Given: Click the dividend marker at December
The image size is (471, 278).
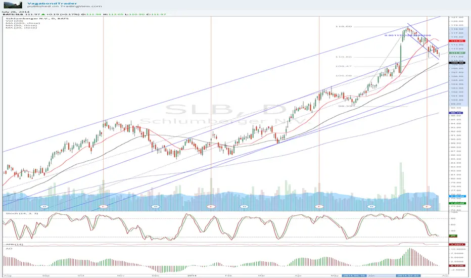Looking at the screenshot, I should tap(156, 207).
